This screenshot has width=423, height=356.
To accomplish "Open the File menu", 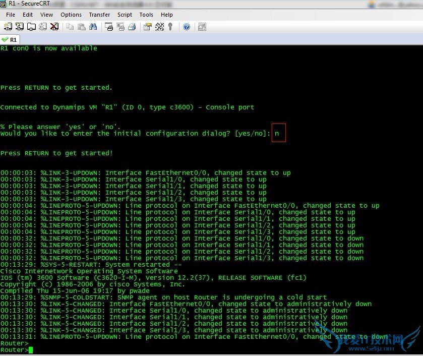I will [11, 15].
